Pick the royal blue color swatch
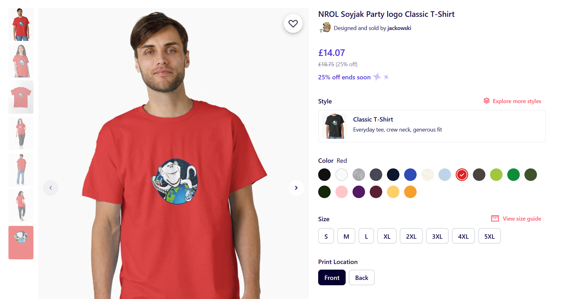Viewport: 571px width, 299px height. tap(410, 175)
